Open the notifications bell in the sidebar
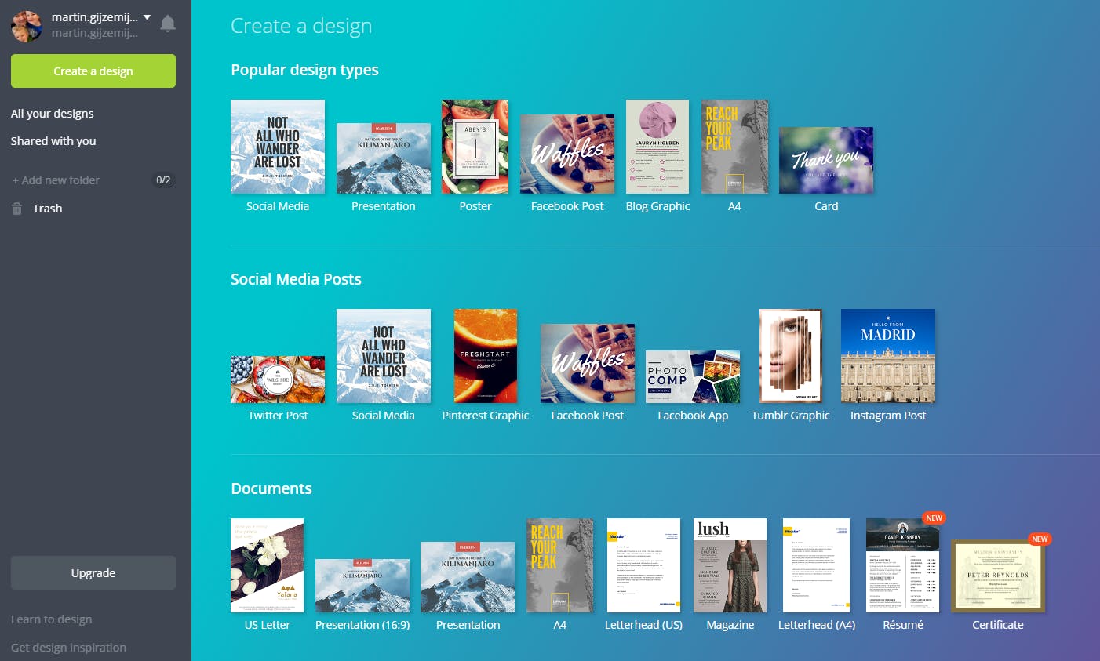This screenshot has height=661, width=1100. click(168, 24)
